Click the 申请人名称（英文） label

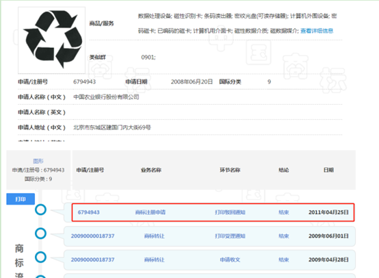(42, 112)
